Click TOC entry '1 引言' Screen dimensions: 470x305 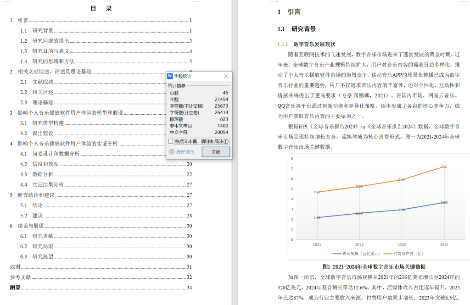pos(19,21)
